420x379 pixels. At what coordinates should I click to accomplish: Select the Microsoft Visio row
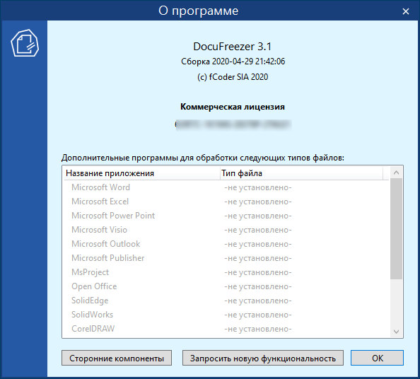pos(226,230)
